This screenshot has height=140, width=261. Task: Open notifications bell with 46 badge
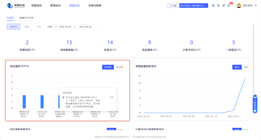229,5
